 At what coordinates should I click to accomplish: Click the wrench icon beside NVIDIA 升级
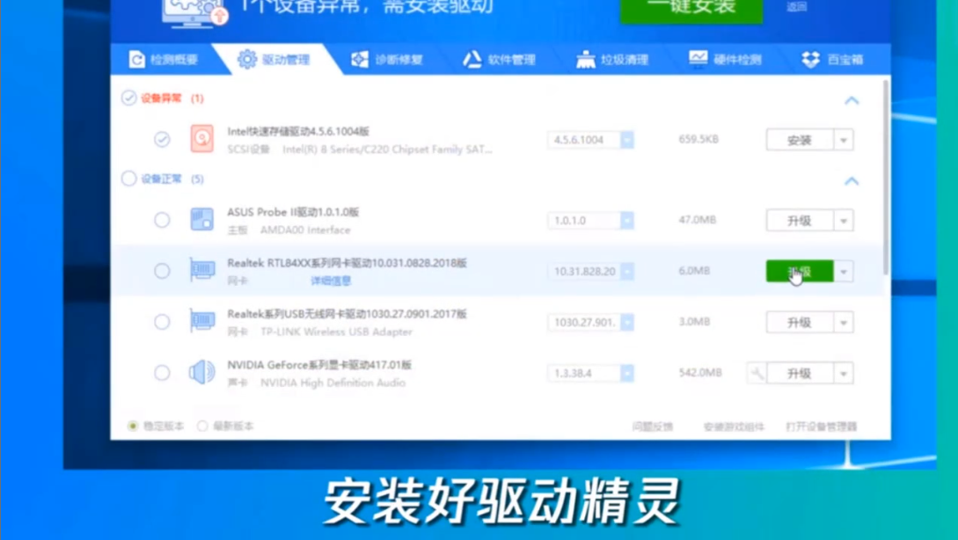coord(757,373)
